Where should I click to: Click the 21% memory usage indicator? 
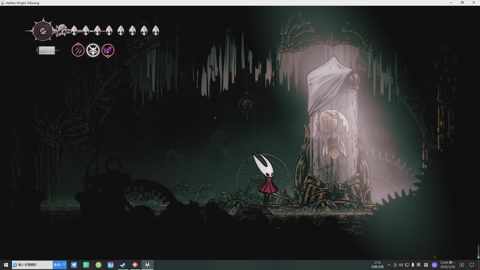(377, 265)
